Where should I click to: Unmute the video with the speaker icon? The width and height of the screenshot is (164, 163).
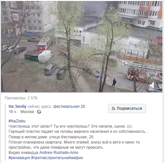pos(154,85)
